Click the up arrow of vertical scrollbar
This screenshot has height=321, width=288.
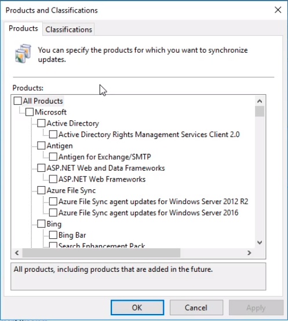pyautogui.click(x=260, y=101)
